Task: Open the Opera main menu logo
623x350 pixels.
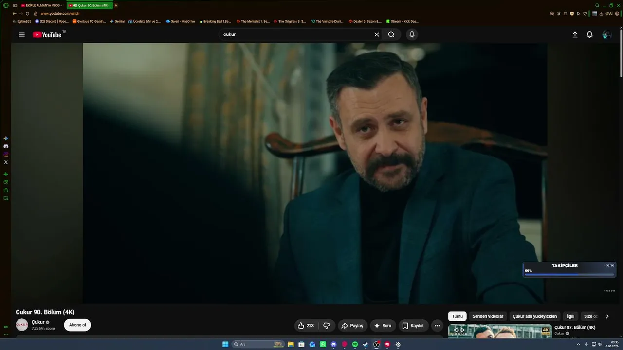Action: [6, 5]
